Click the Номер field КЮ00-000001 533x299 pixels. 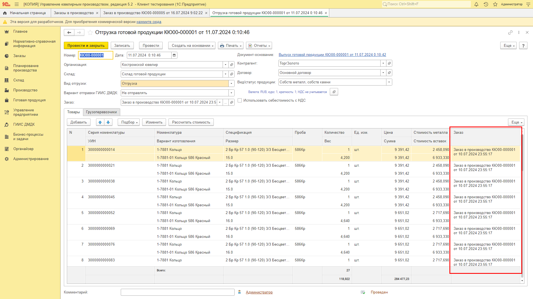click(x=95, y=55)
